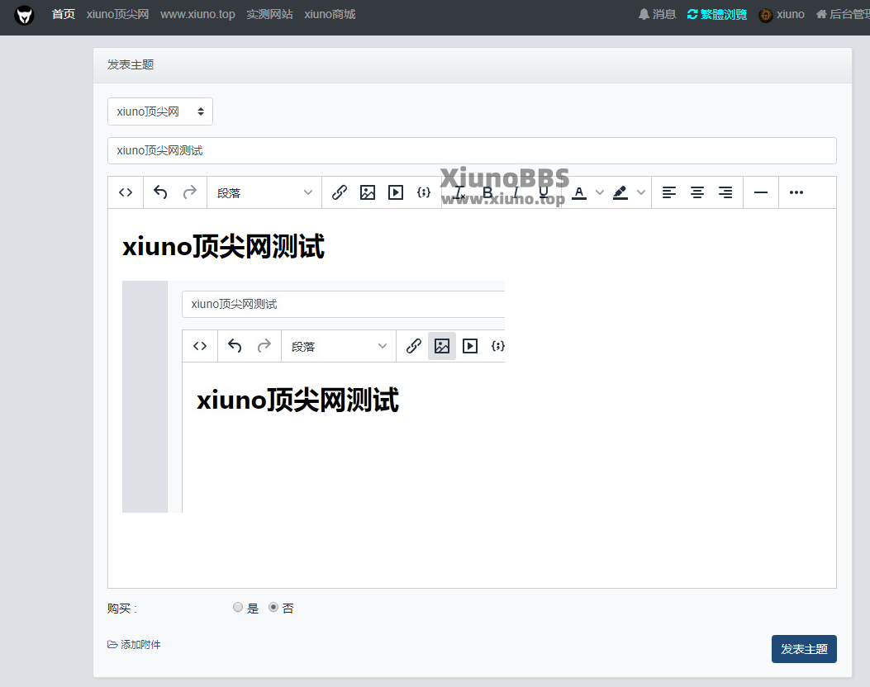Open the xiuno商城 nav item
This screenshot has width=870, height=687.
[x=330, y=14]
